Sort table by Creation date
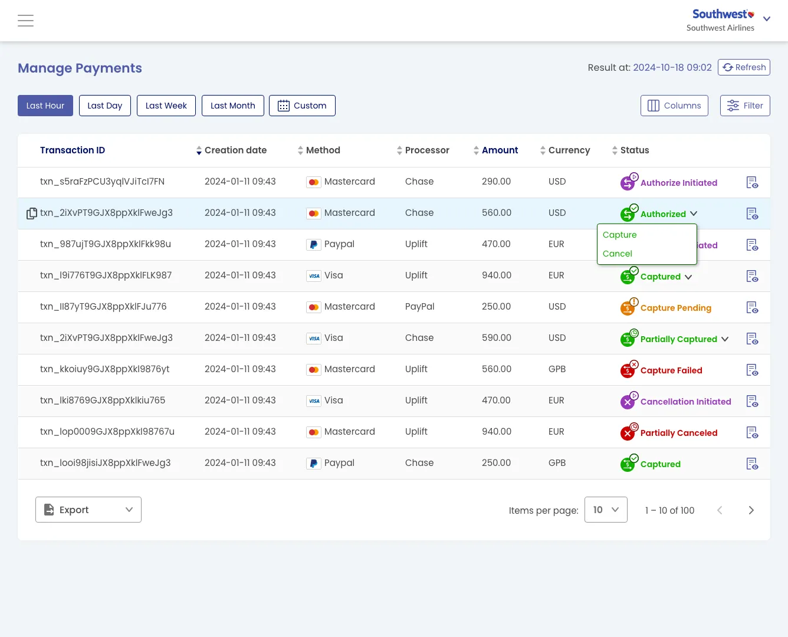The height and width of the screenshot is (637, 788). [x=235, y=150]
